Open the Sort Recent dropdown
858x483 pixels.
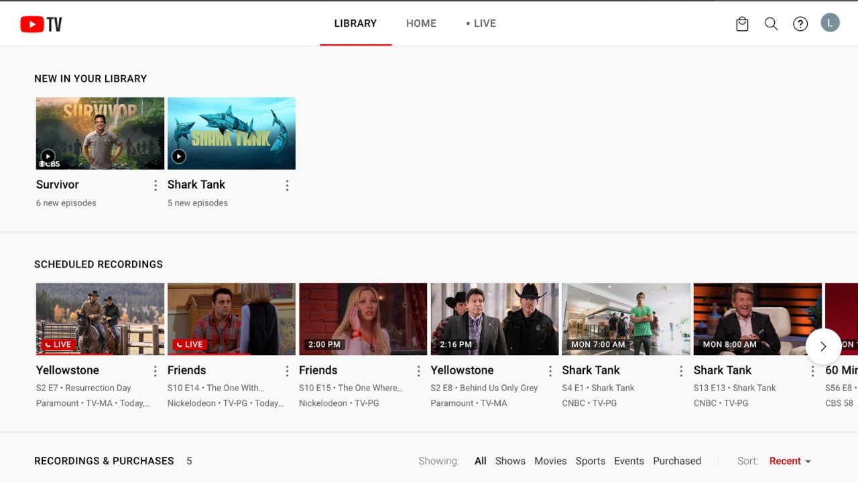[790, 461]
